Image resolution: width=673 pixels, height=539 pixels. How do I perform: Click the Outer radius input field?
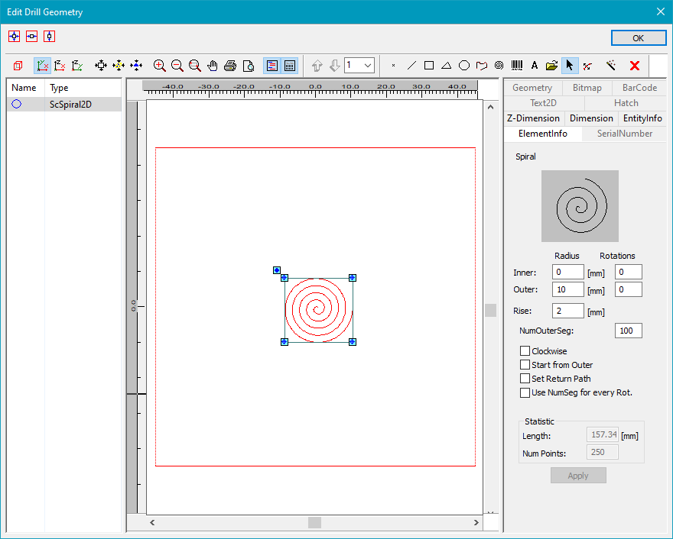coord(567,289)
